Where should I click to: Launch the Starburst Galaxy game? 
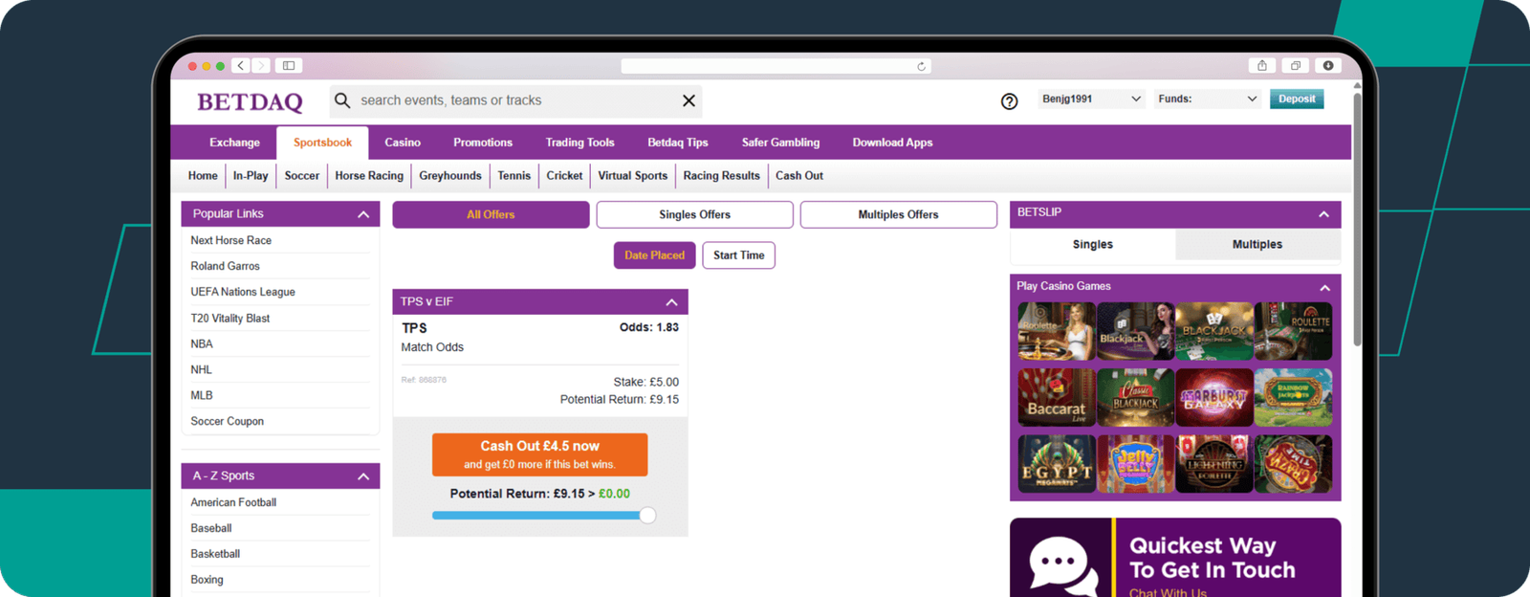1214,397
